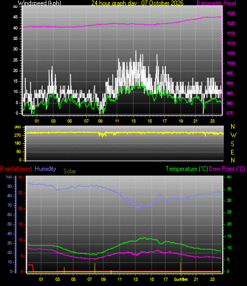The height and width of the screenshot is (286, 247).
Task: Click the yellow dotted marker at the SunSet time
Action: click(x=181, y=268)
